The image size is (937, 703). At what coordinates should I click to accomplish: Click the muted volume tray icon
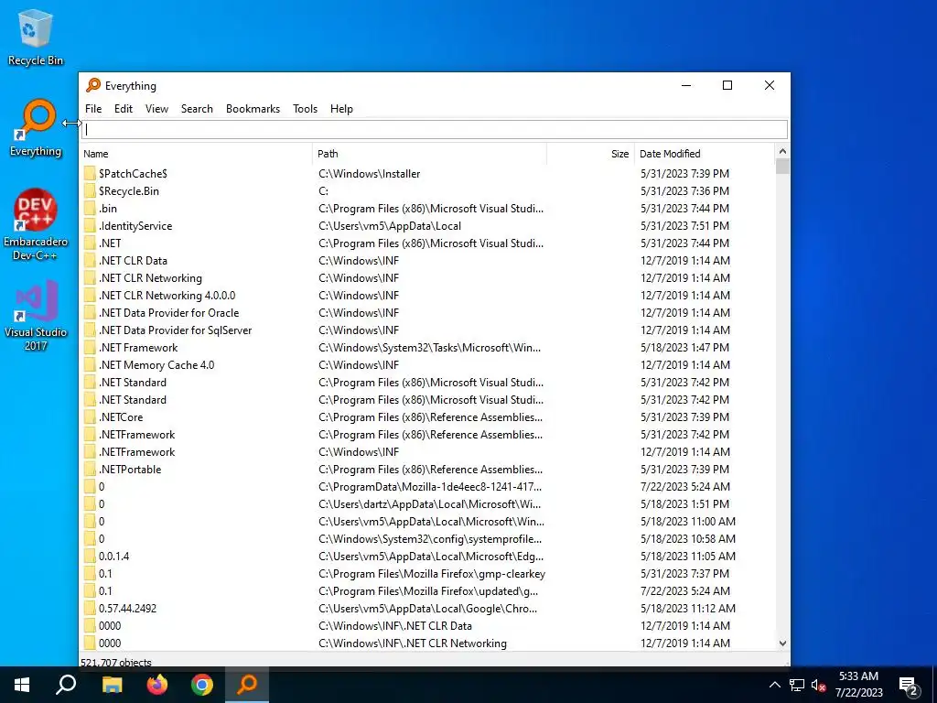[x=818, y=685]
